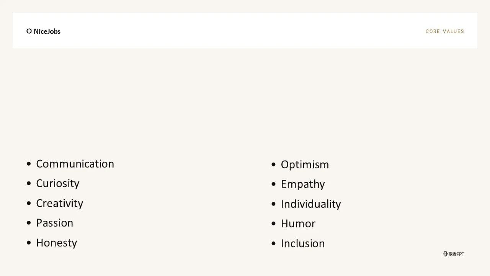Click the Passion list entry
The width and height of the screenshot is (490, 276).
55,223
